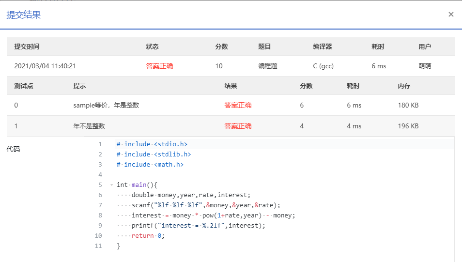Click the code line 'int main(){'

[x=137, y=185]
